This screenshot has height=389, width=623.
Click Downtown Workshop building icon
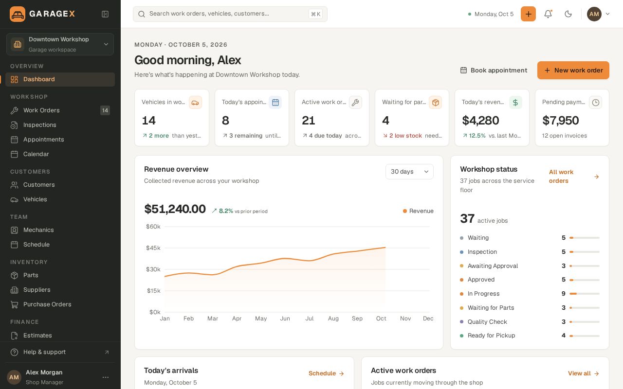click(x=18, y=44)
